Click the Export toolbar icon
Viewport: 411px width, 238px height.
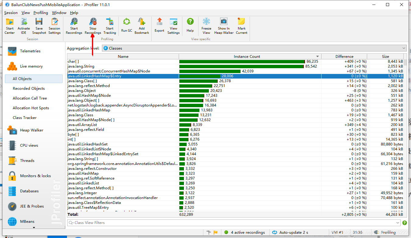coord(159,25)
